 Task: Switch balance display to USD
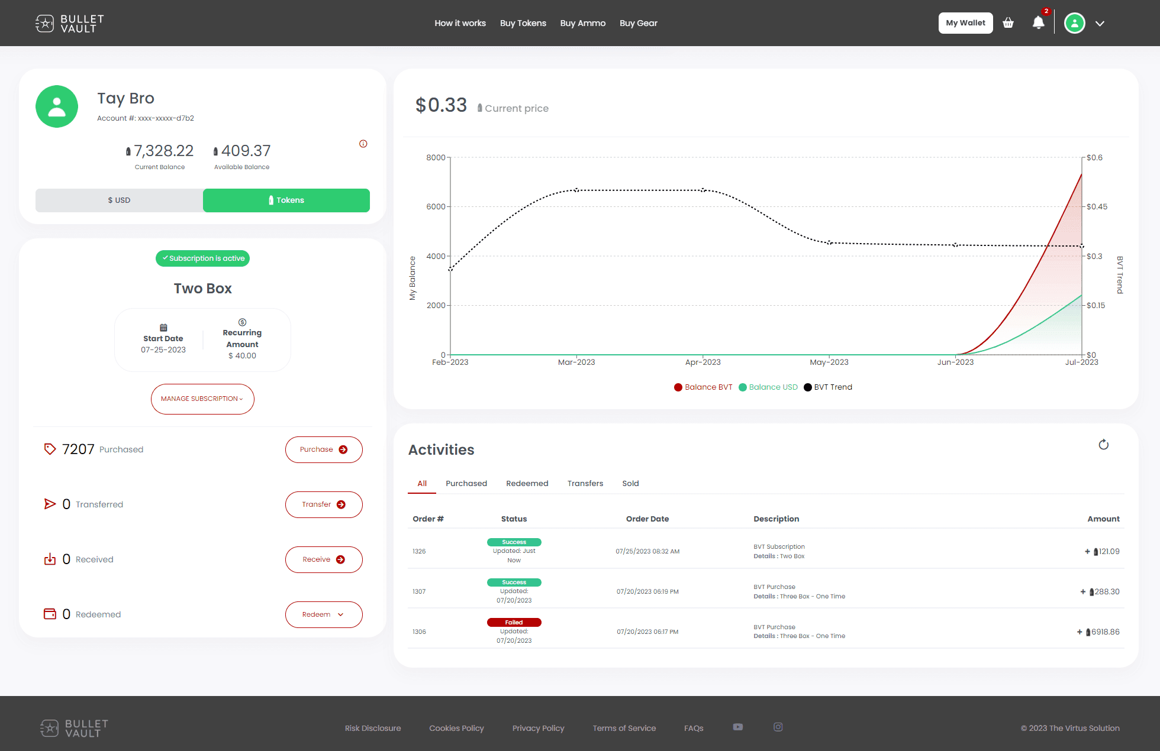[119, 200]
